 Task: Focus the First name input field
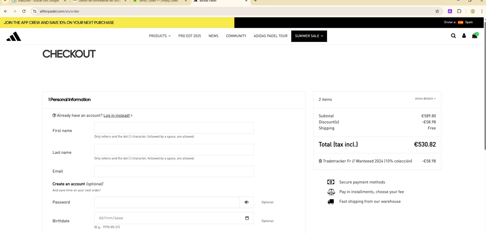174,128
